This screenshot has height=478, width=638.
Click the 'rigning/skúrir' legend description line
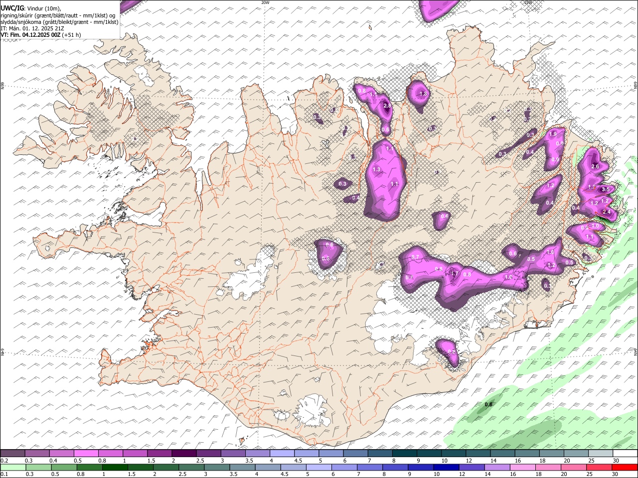(58, 15)
